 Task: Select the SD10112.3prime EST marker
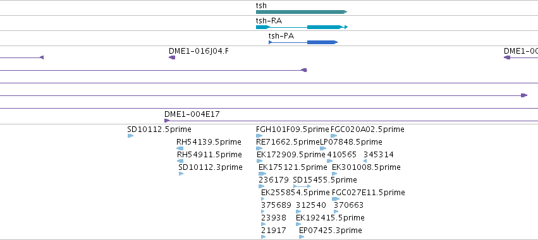(181, 174)
